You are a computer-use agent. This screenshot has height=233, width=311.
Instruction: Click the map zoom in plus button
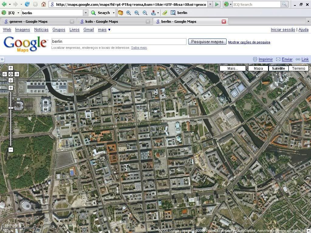click(x=11, y=88)
